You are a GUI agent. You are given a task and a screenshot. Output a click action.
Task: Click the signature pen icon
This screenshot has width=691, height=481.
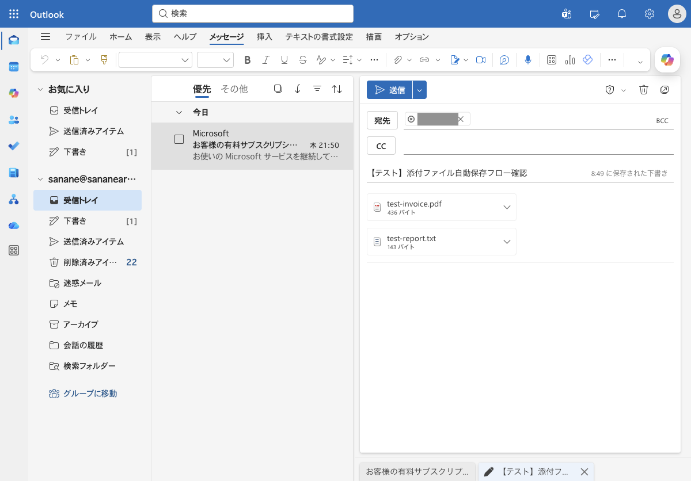pyautogui.click(x=454, y=60)
